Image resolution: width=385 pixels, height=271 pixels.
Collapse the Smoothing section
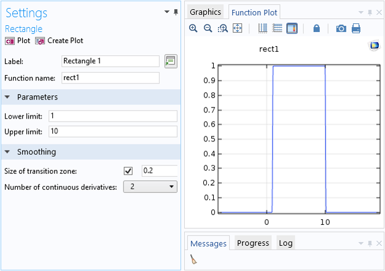pos(8,152)
